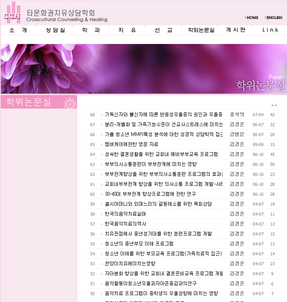Click the flower banner image
The width and height of the screenshot is (287, 302).
144,69
